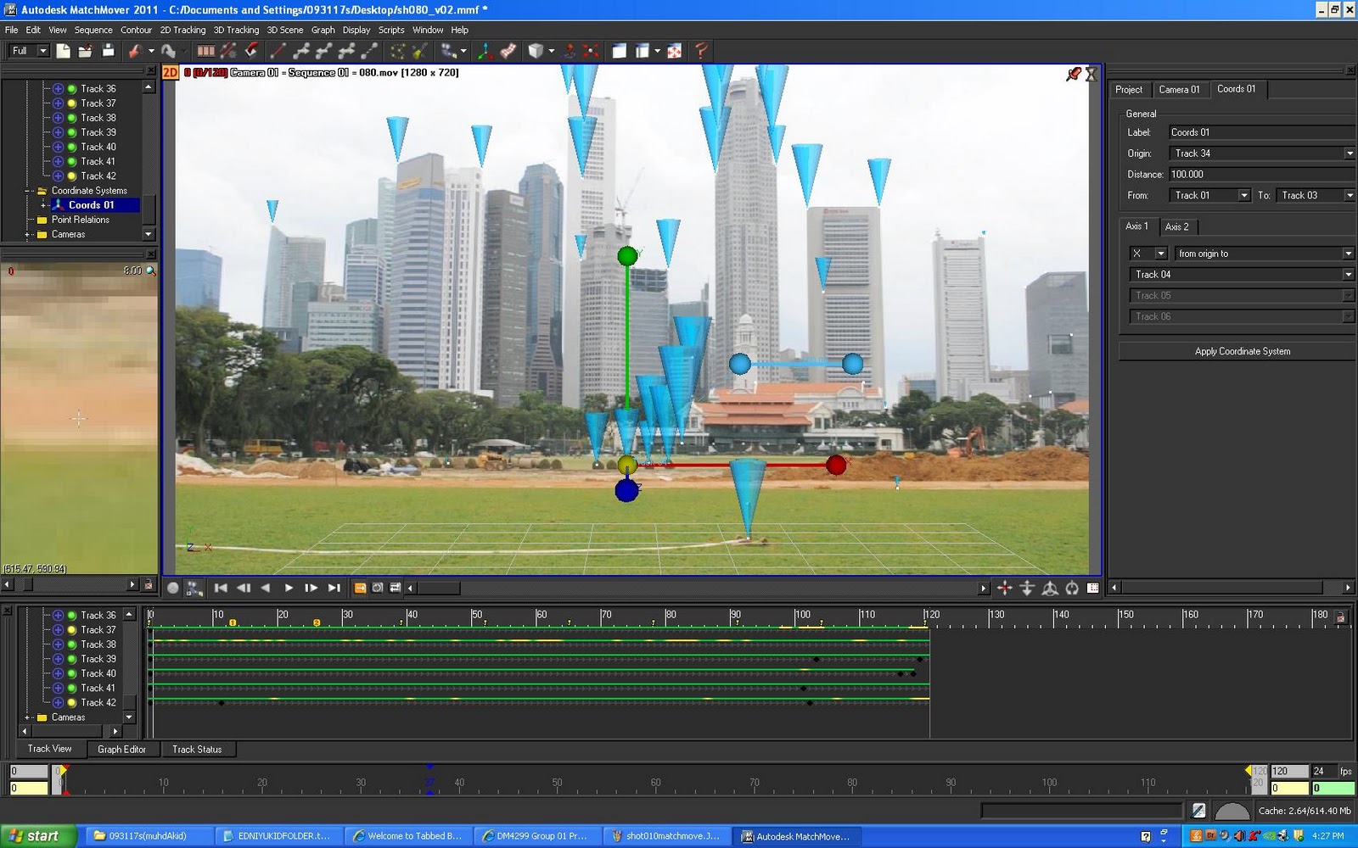1358x848 pixels.
Task: Click the 3D cube scene icon
Action: point(535,51)
